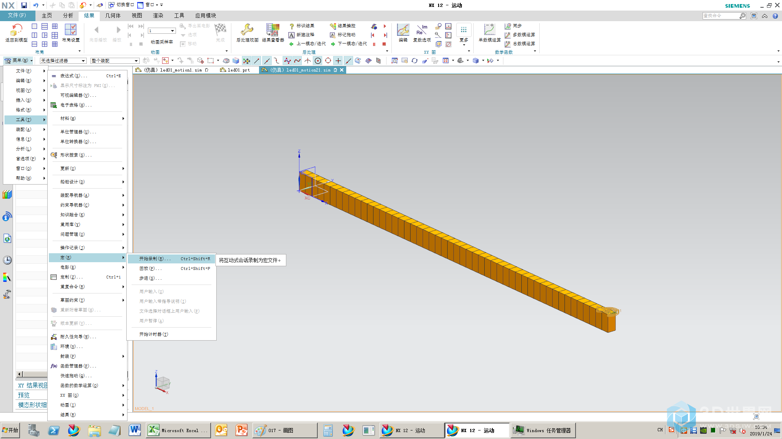Select the single-view layout icon
Screen dimensions: 782x439
35,26
